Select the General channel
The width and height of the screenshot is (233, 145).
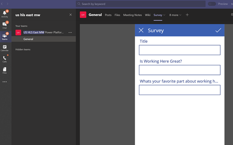click(x=44, y=39)
